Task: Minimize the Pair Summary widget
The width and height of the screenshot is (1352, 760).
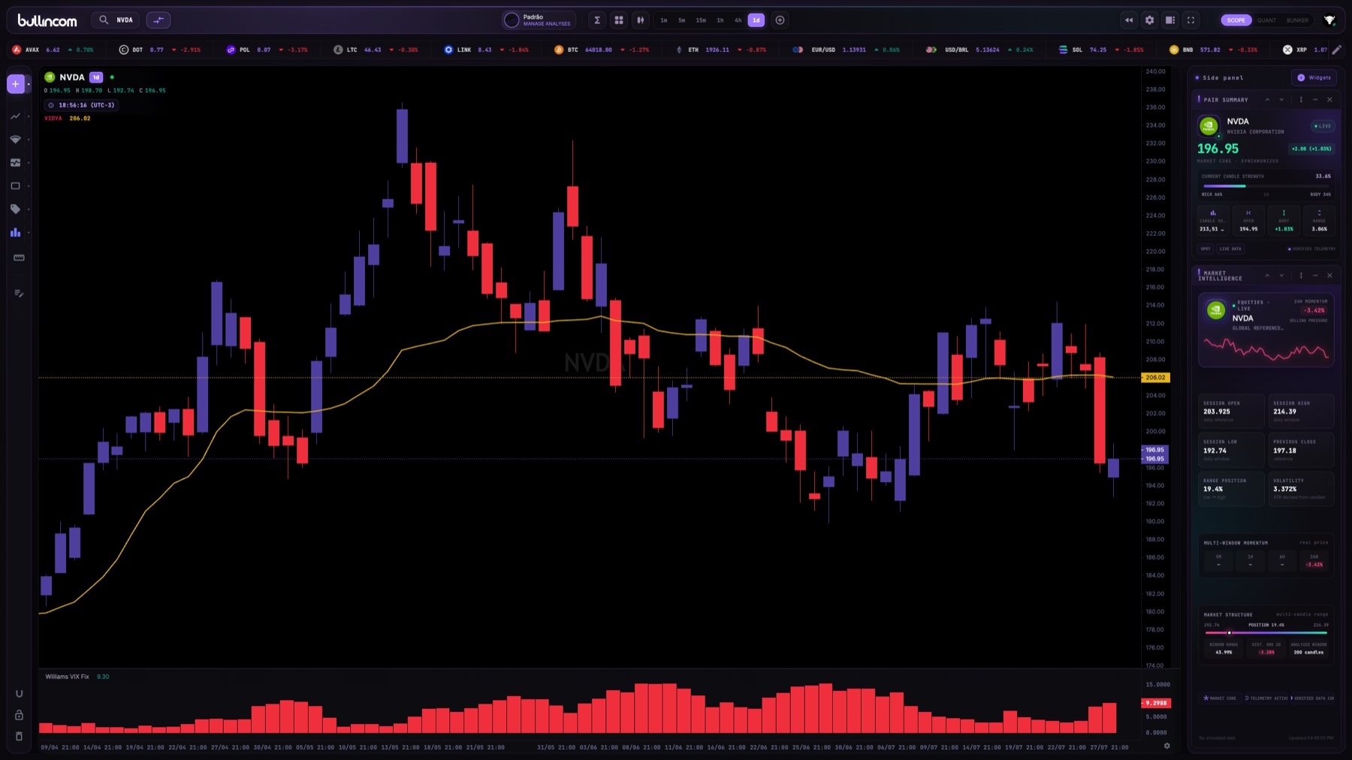Action: 1315,99
